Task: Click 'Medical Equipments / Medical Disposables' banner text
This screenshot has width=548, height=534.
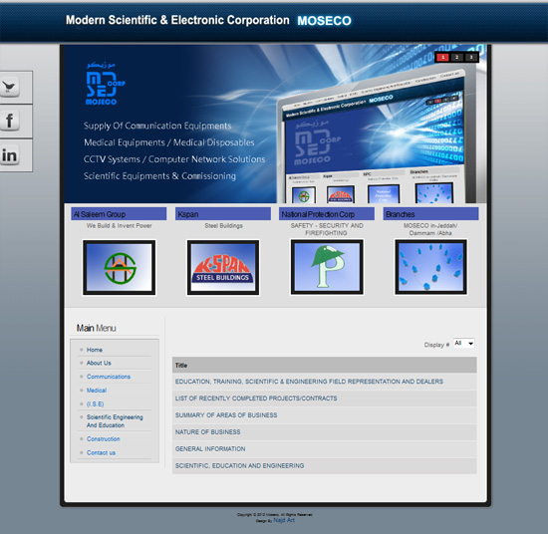Action: [169, 142]
